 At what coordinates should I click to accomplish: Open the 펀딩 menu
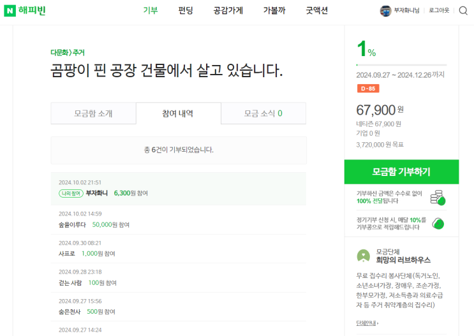[x=186, y=10]
